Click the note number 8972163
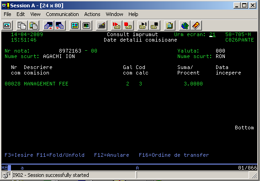Screen dimensions: 260x181 tap(70, 51)
